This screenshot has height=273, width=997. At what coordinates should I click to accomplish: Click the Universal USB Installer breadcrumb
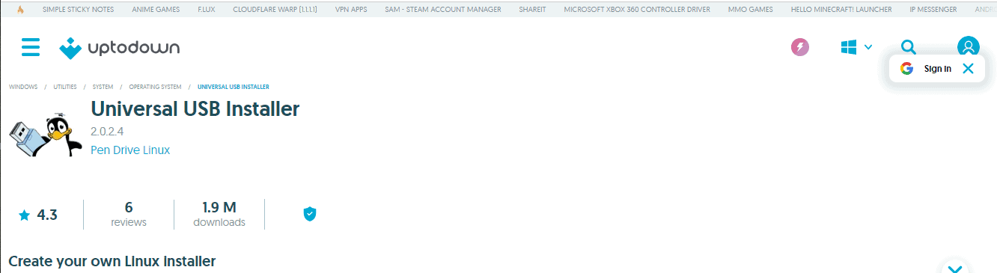[234, 87]
